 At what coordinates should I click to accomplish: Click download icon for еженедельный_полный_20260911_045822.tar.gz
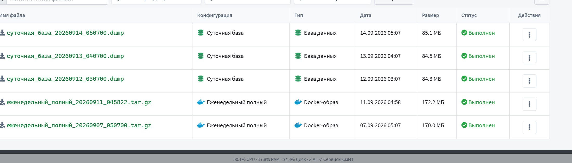[2, 102]
